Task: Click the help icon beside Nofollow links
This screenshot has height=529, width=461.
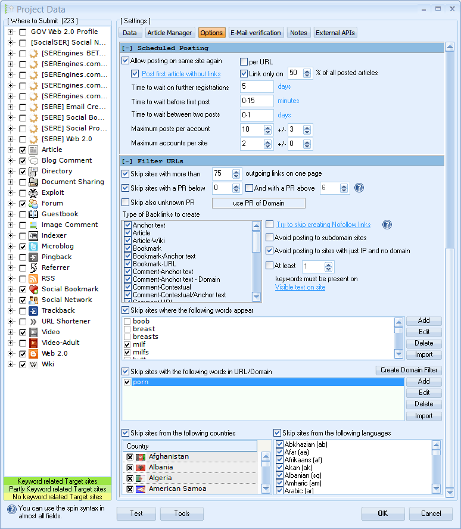Action: tap(387, 225)
